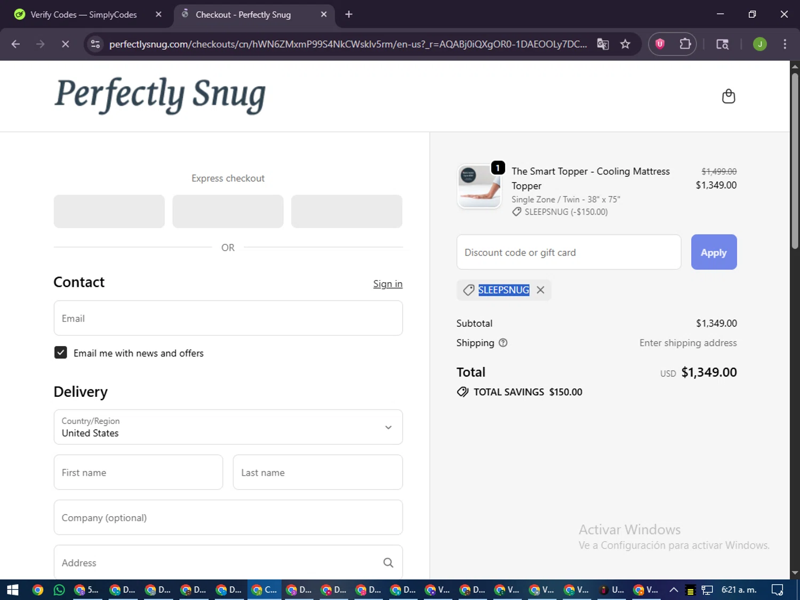800x600 pixels.
Task: Bookmark this page with the star icon
Action: click(x=625, y=44)
